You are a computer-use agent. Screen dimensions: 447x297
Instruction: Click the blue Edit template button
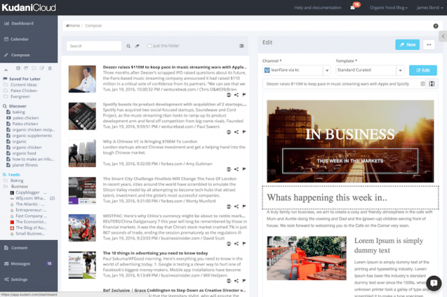pos(423,70)
